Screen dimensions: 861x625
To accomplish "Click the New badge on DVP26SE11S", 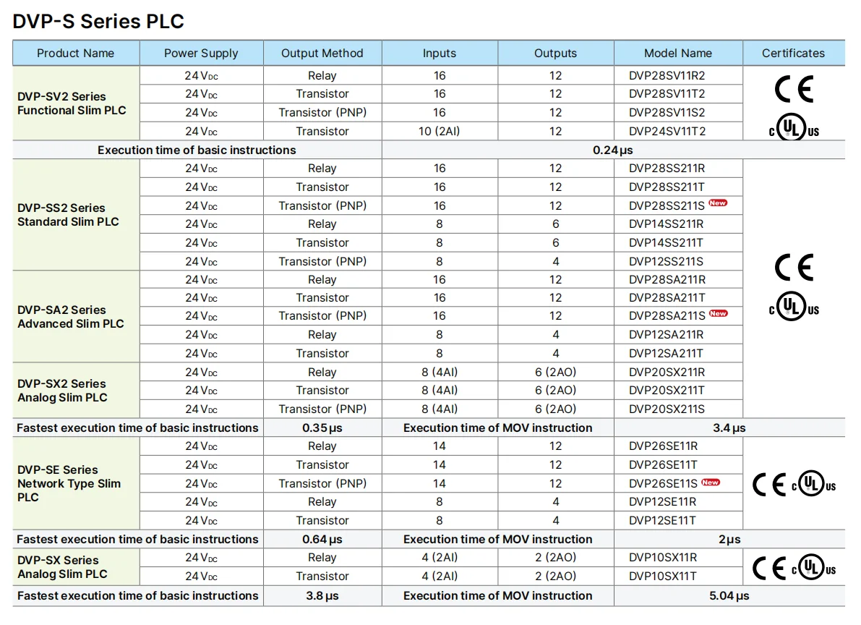I will coord(710,482).
